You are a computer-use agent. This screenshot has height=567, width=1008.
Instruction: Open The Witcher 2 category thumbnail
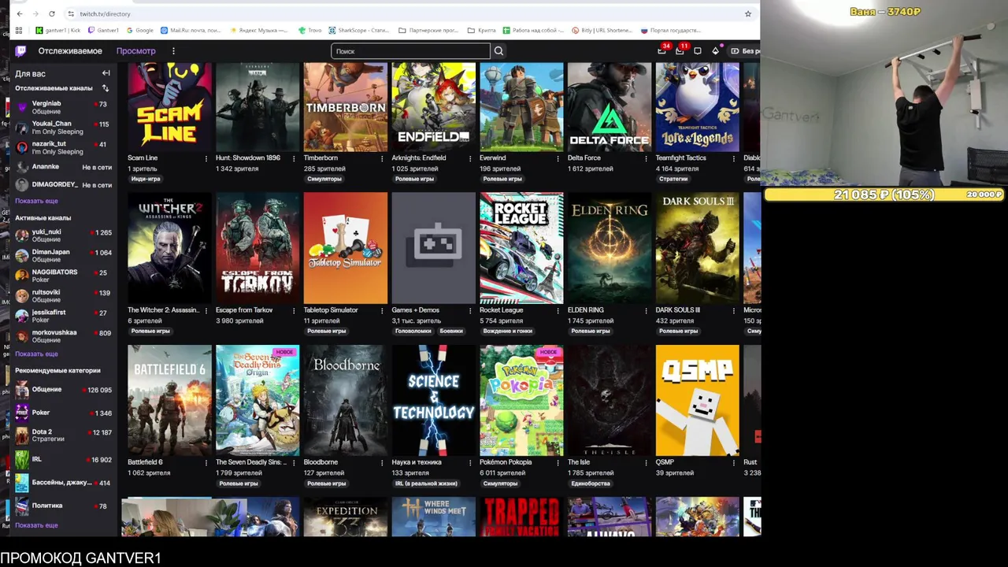(169, 248)
